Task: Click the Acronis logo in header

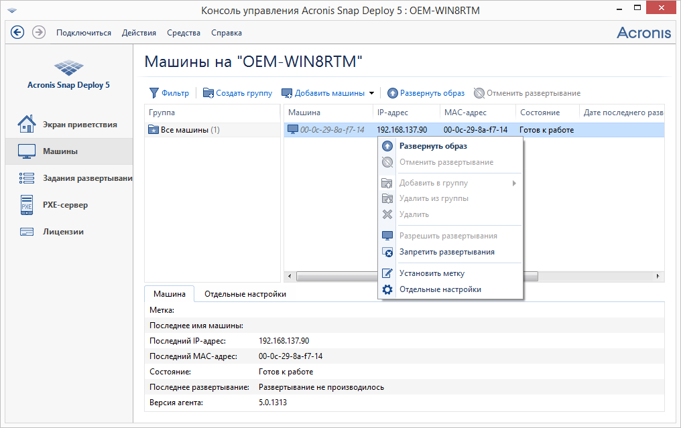Action: pyautogui.click(x=643, y=33)
